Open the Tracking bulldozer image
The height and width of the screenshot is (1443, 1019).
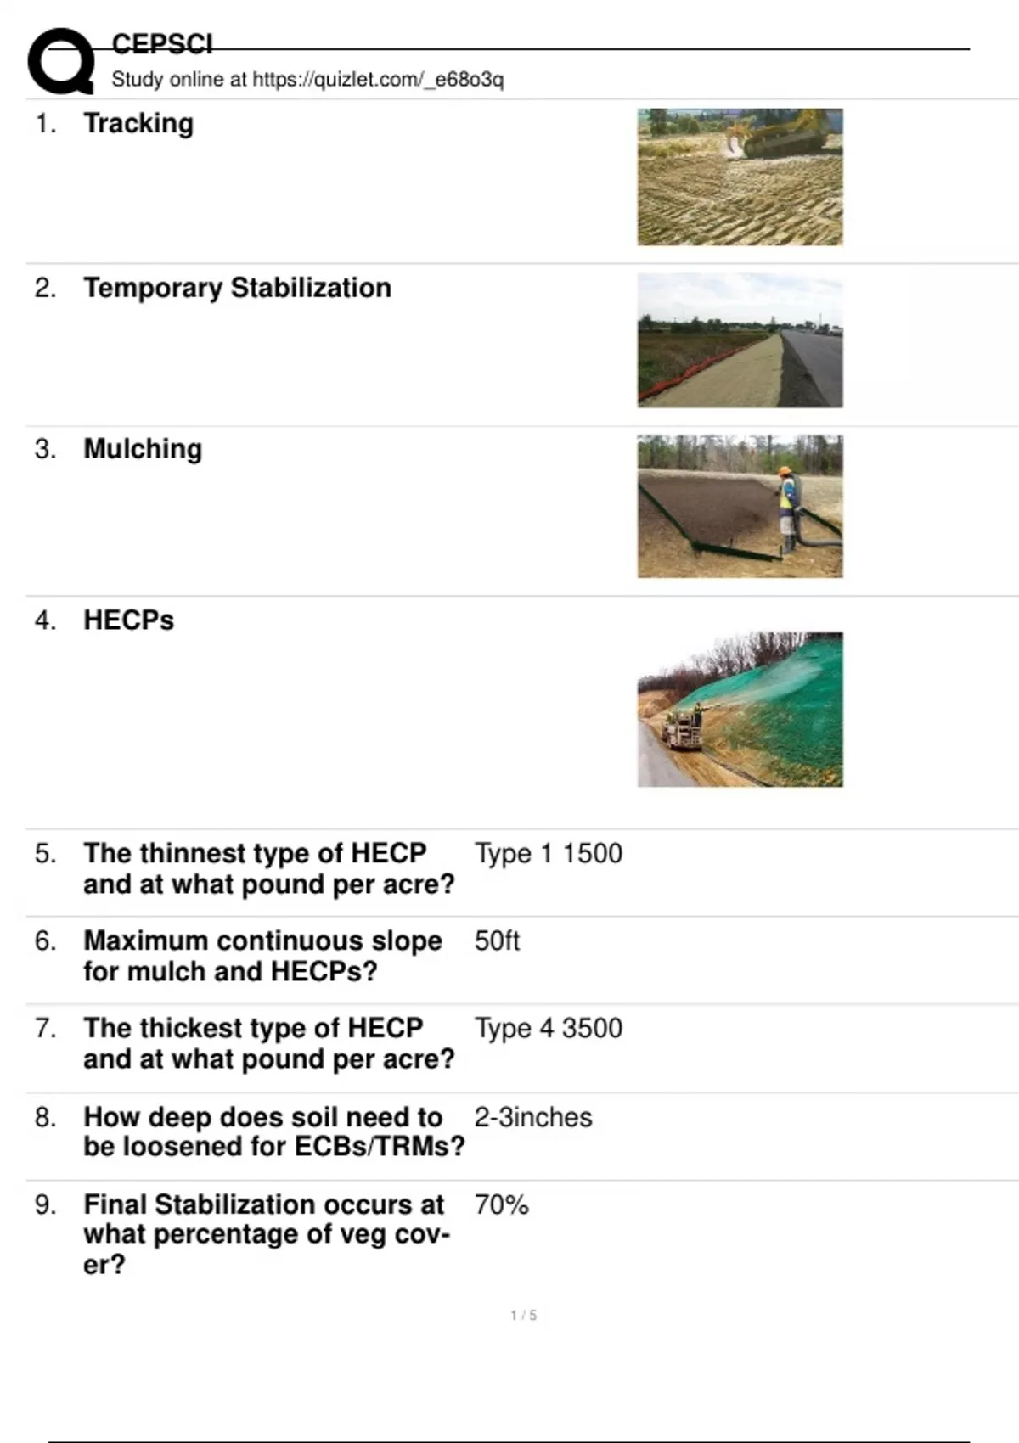[740, 177]
